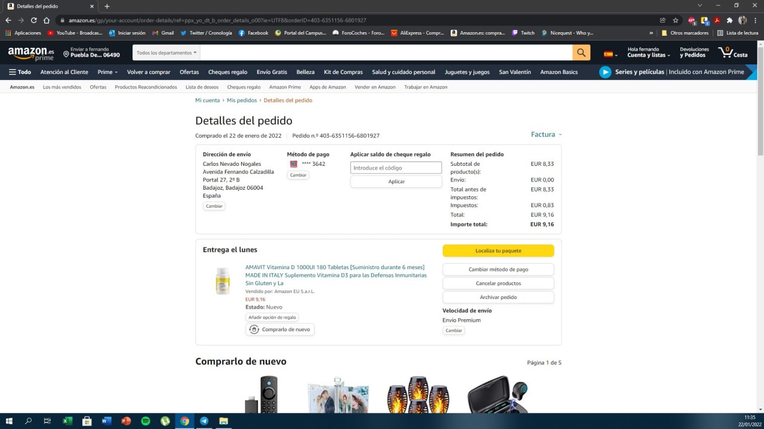Screen dimensions: 764x429
Task: Open the Extensions puzzle piece icon
Action: tap(729, 20)
